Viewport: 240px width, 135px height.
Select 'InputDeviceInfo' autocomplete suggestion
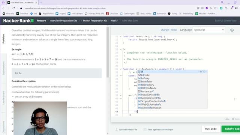coord(172,94)
